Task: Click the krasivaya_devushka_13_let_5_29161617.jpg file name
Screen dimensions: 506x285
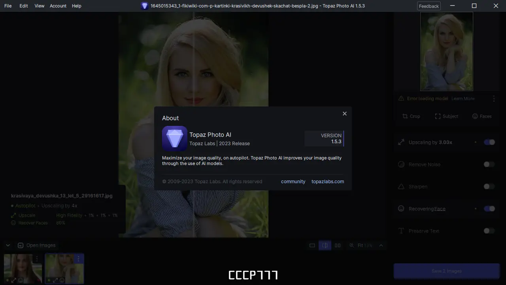Action: click(x=62, y=196)
